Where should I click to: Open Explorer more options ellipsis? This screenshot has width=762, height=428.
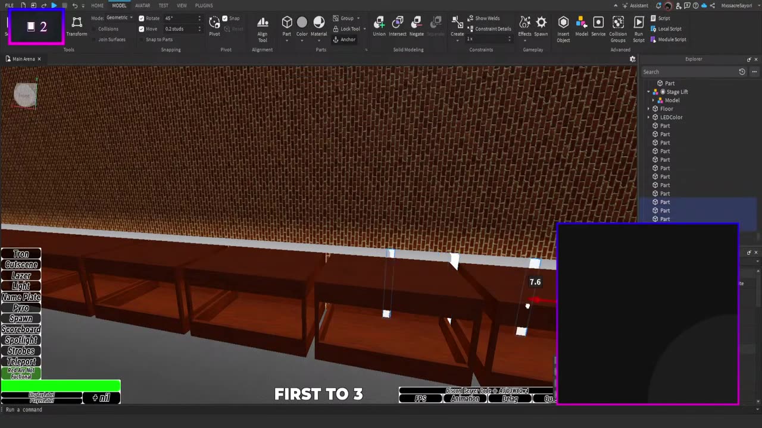[x=754, y=72]
